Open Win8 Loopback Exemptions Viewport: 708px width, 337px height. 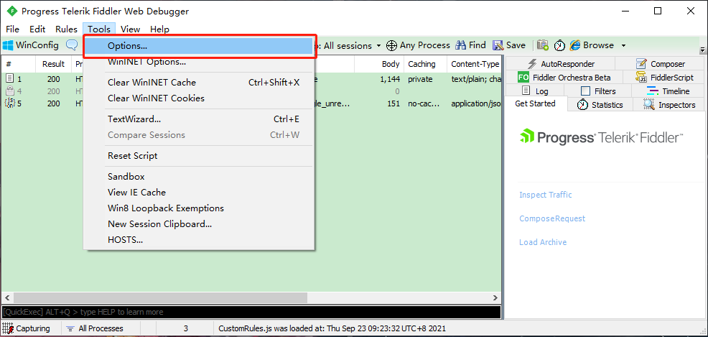[x=199, y=208]
